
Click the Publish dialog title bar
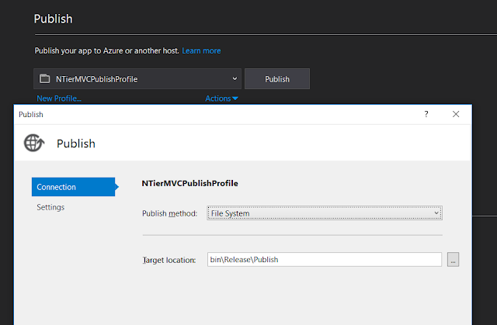(217, 114)
